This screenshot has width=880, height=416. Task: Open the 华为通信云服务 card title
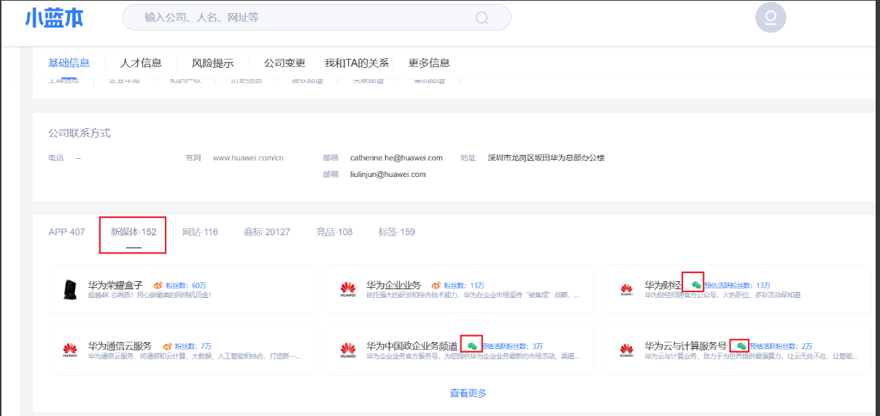point(120,345)
